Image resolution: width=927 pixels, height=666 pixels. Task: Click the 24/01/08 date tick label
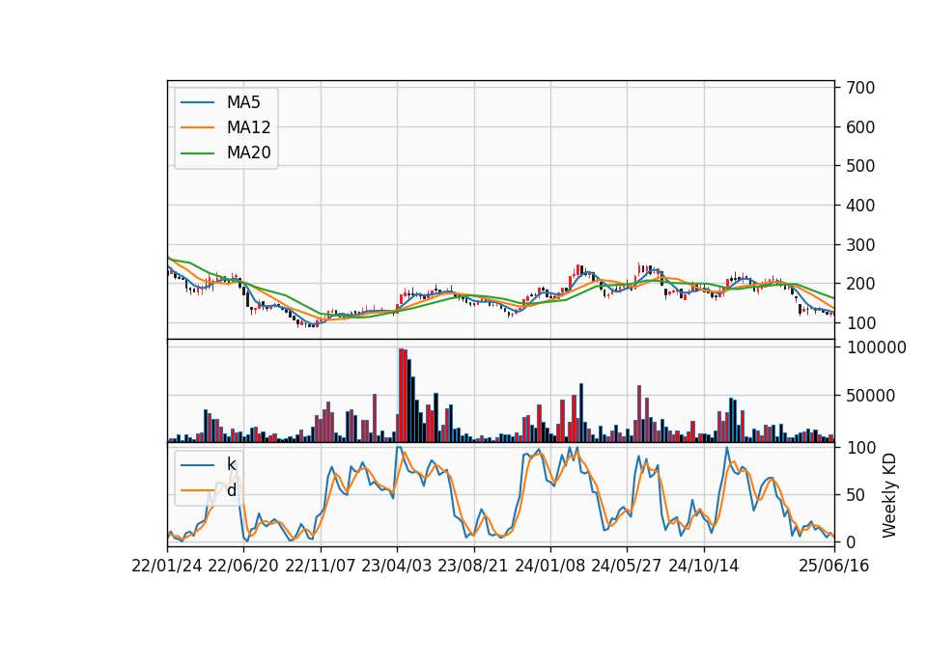point(549,567)
